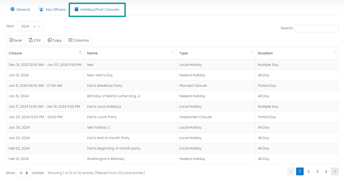Sort by the Name column header

[x=131, y=53]
